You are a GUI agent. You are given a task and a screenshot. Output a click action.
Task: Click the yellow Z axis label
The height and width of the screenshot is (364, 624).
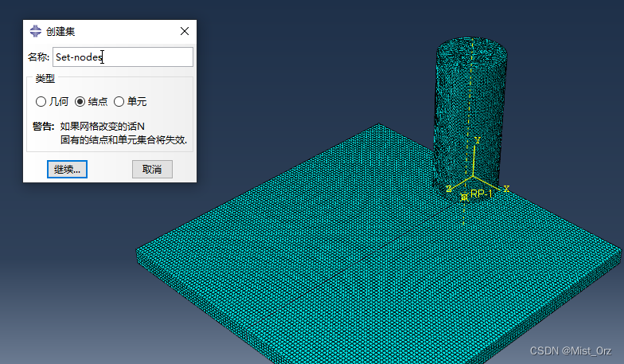(449, 189)
